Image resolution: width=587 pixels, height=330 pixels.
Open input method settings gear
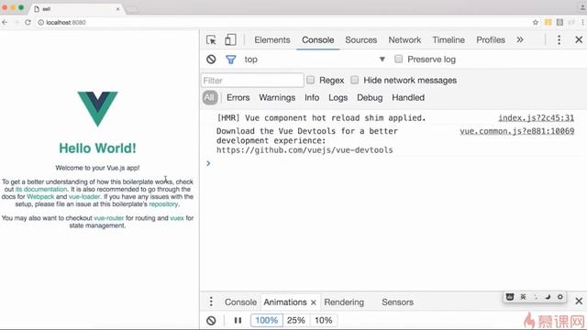tap(560, 297)
